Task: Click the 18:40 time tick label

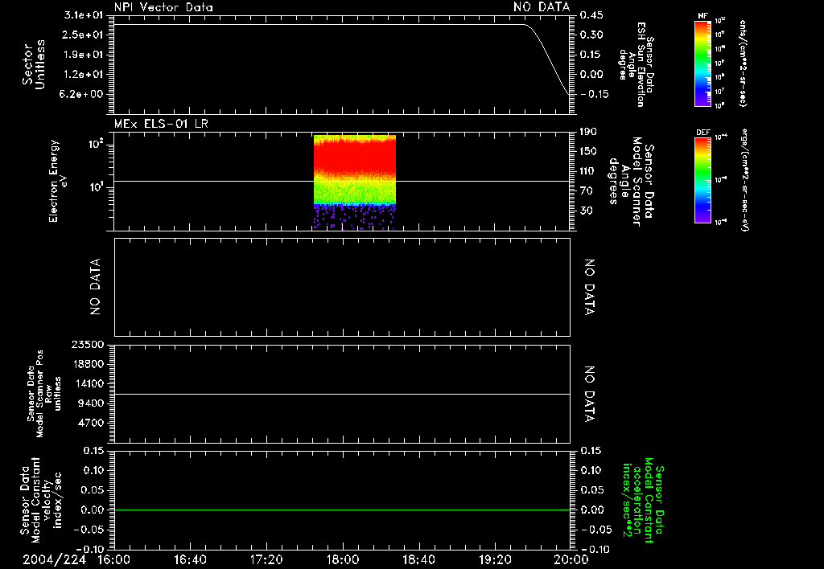Action: coord(418,559)
